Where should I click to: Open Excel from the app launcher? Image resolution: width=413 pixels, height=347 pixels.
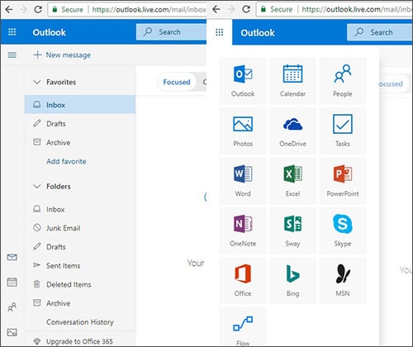292,181
